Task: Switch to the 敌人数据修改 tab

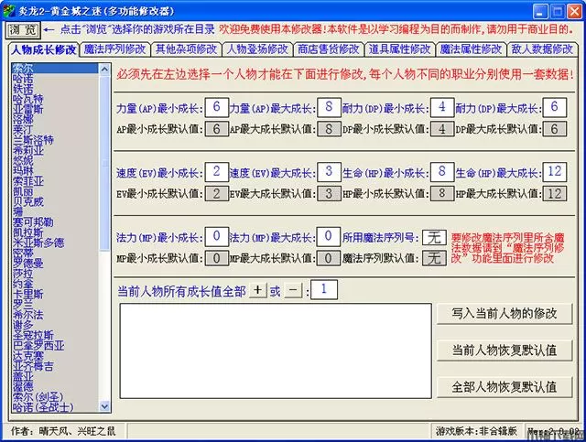Action: coord(542,49)
